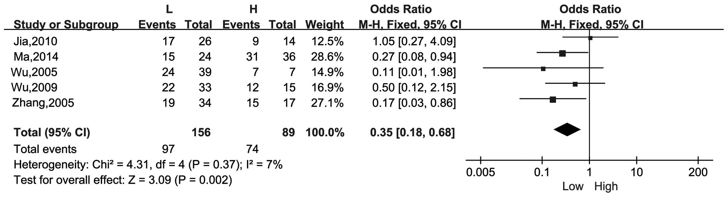Click the 0.005 axis tick label

click(x=480, y=173)
